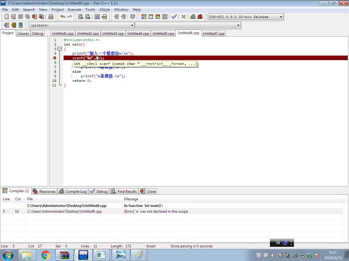Click the Close file toolbar icon

point(35,17)
